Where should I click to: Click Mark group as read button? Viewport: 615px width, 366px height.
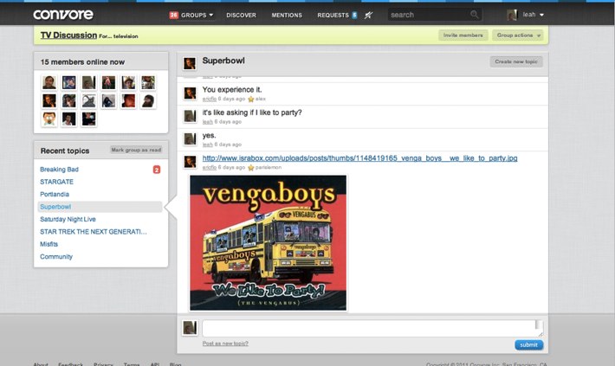pyautogui.click(x=136, y=150)
